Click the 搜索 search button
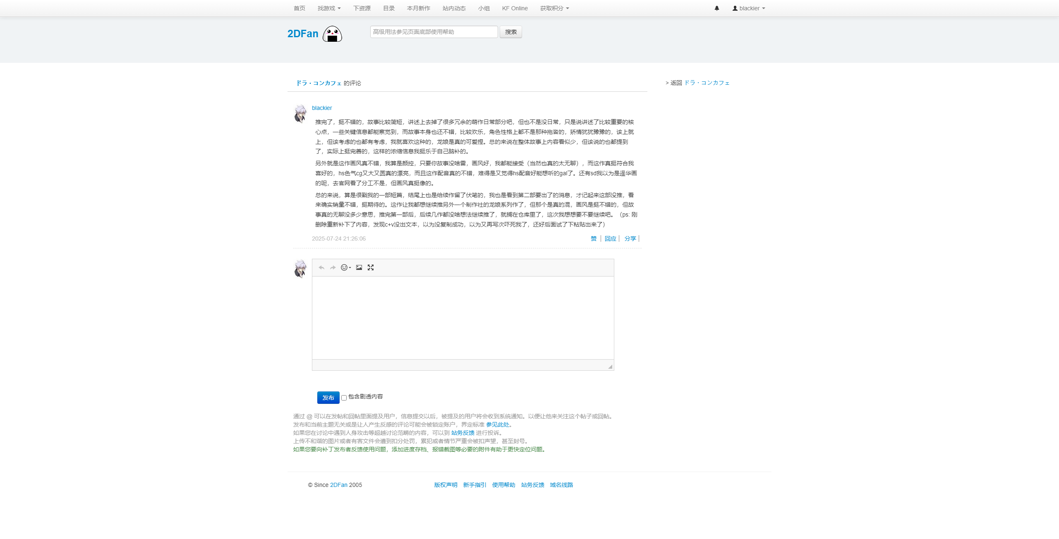The image size is (1059, 539). coord(510,32)
